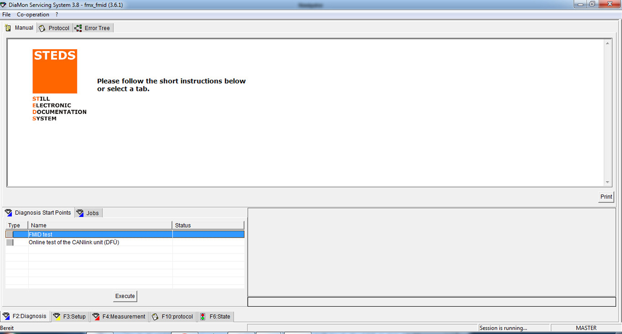Click the STEDS orange logo
Viewport: 622px width, 334px height.
click(55, 71)
